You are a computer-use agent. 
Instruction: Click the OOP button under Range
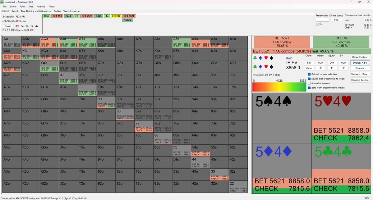click(x=320, y=63)
